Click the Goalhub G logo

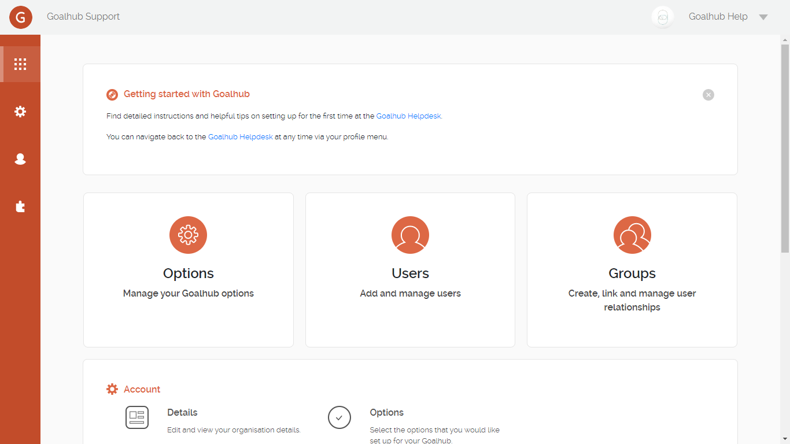(21, 17)
